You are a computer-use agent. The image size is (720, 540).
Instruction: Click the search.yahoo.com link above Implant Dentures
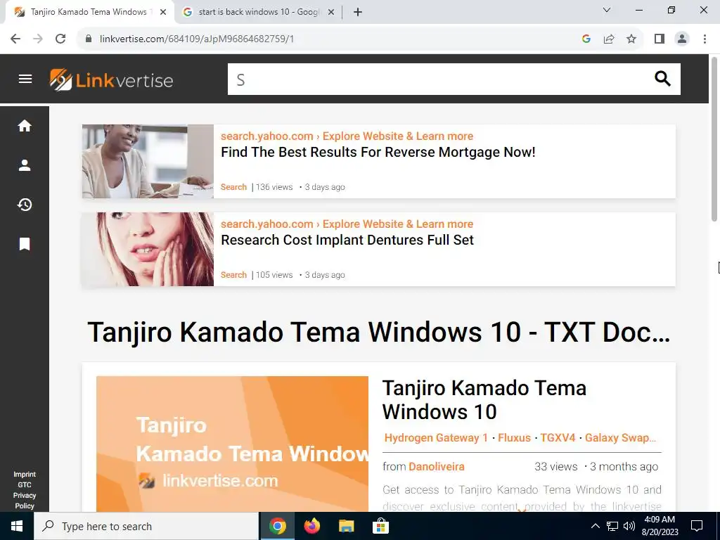pos(347,224)
